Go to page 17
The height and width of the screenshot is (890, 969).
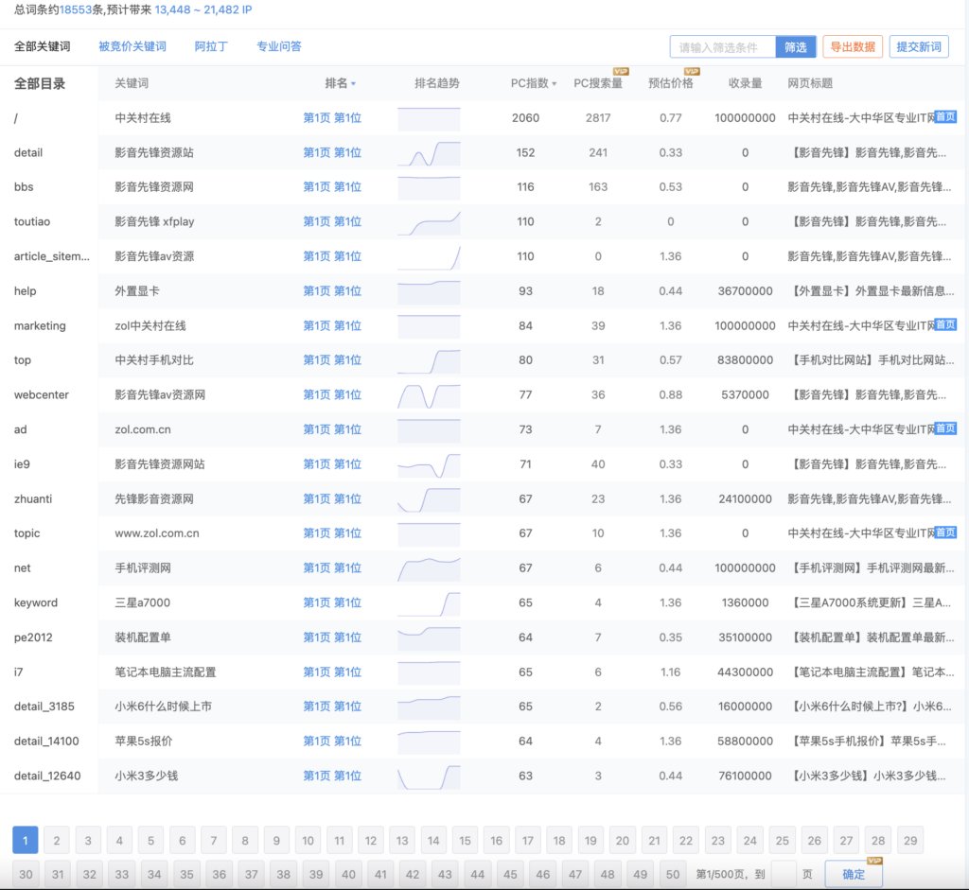click(x=528, y=840)
